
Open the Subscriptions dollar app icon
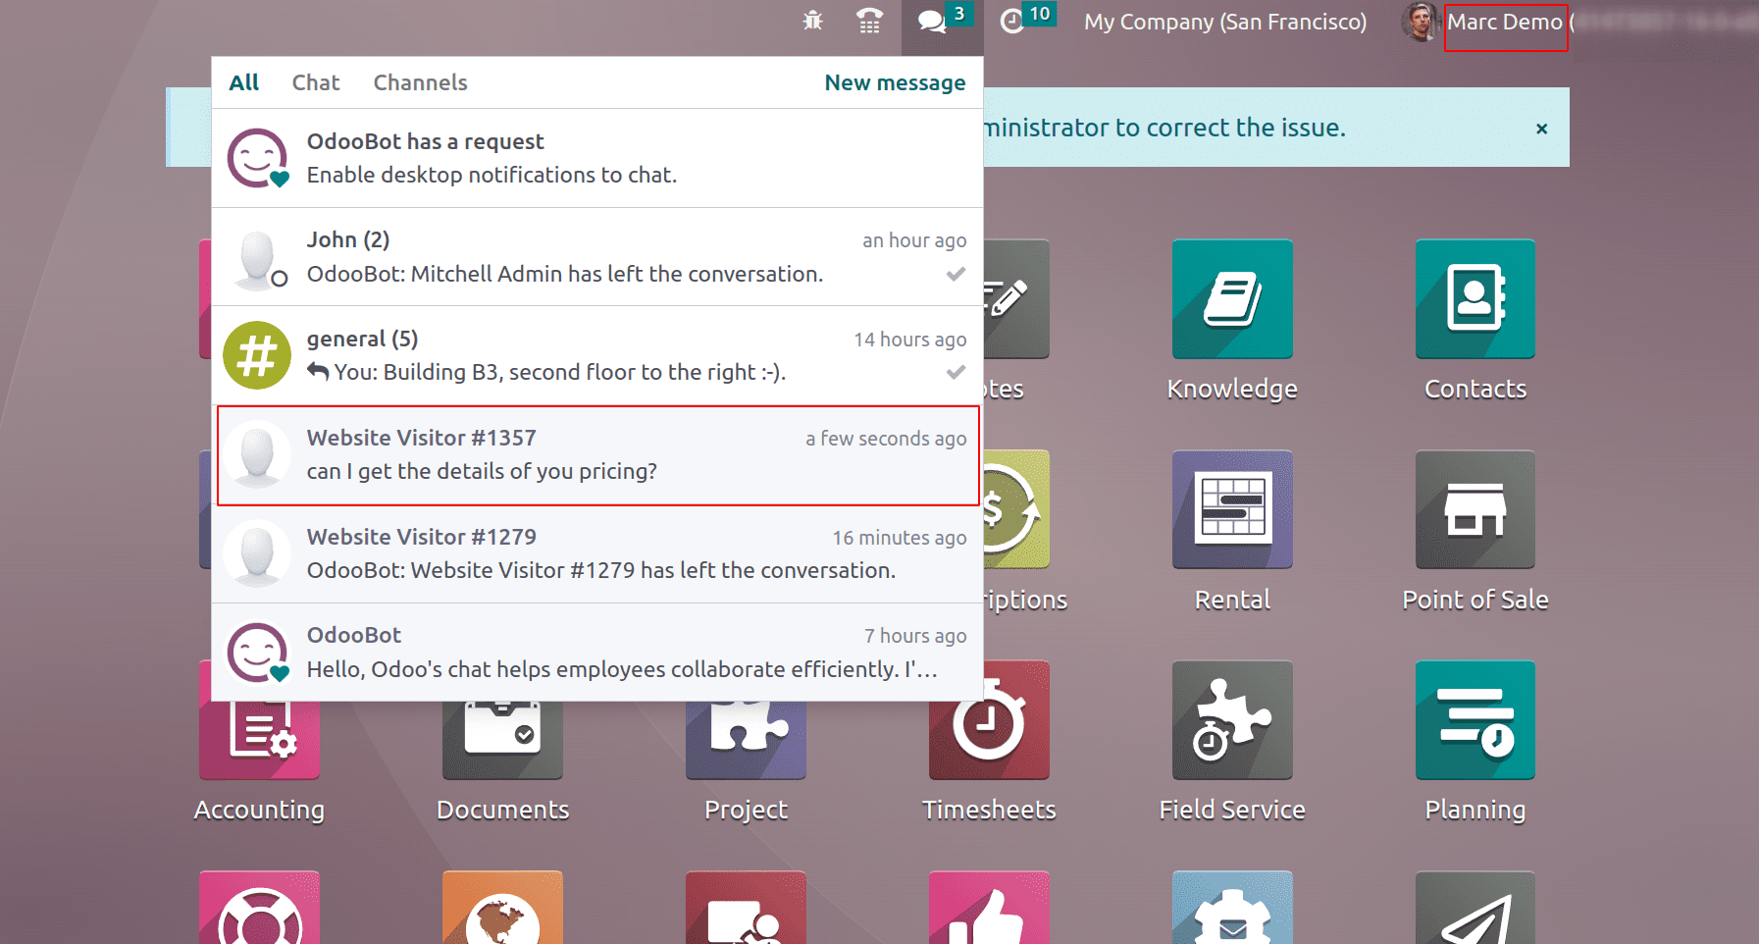pos(1016,509)
